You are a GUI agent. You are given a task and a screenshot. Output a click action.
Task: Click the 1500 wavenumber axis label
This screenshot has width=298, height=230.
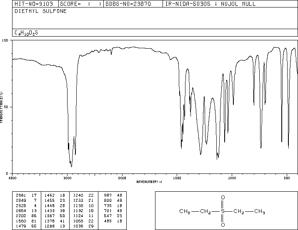pyautogui.click(x=177, y=178)
